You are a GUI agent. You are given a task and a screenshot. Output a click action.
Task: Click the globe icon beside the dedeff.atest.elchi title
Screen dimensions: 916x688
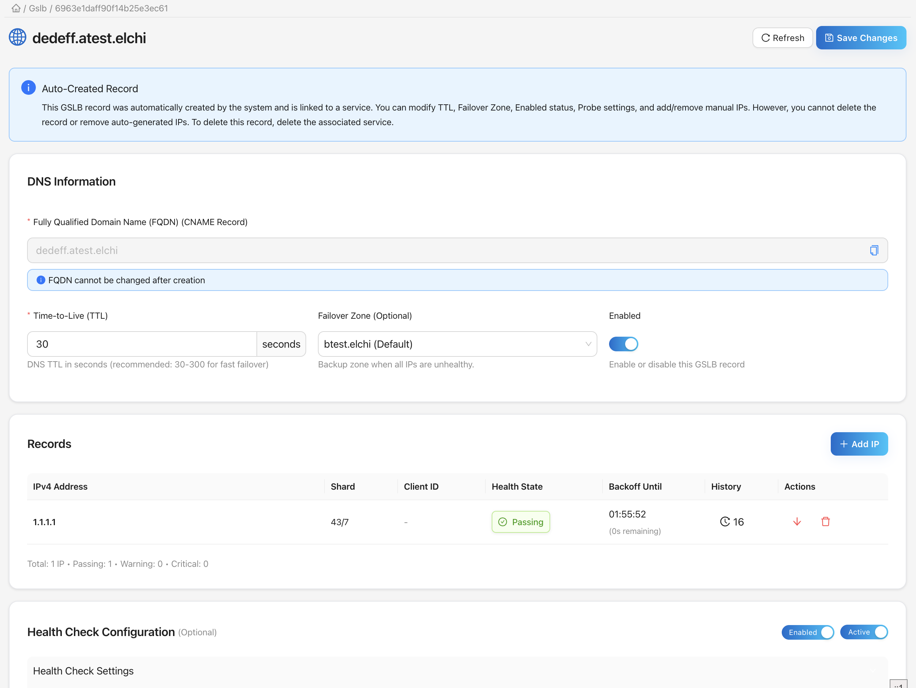(18, 38)
